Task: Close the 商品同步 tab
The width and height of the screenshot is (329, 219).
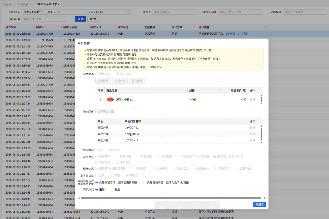Action: click(x=31, y=4)
